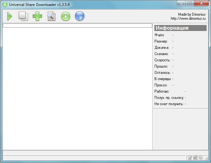This screenshot has width=211, height=163.
Task: Start downloads with the green play icon
Action: click(10, 16)
